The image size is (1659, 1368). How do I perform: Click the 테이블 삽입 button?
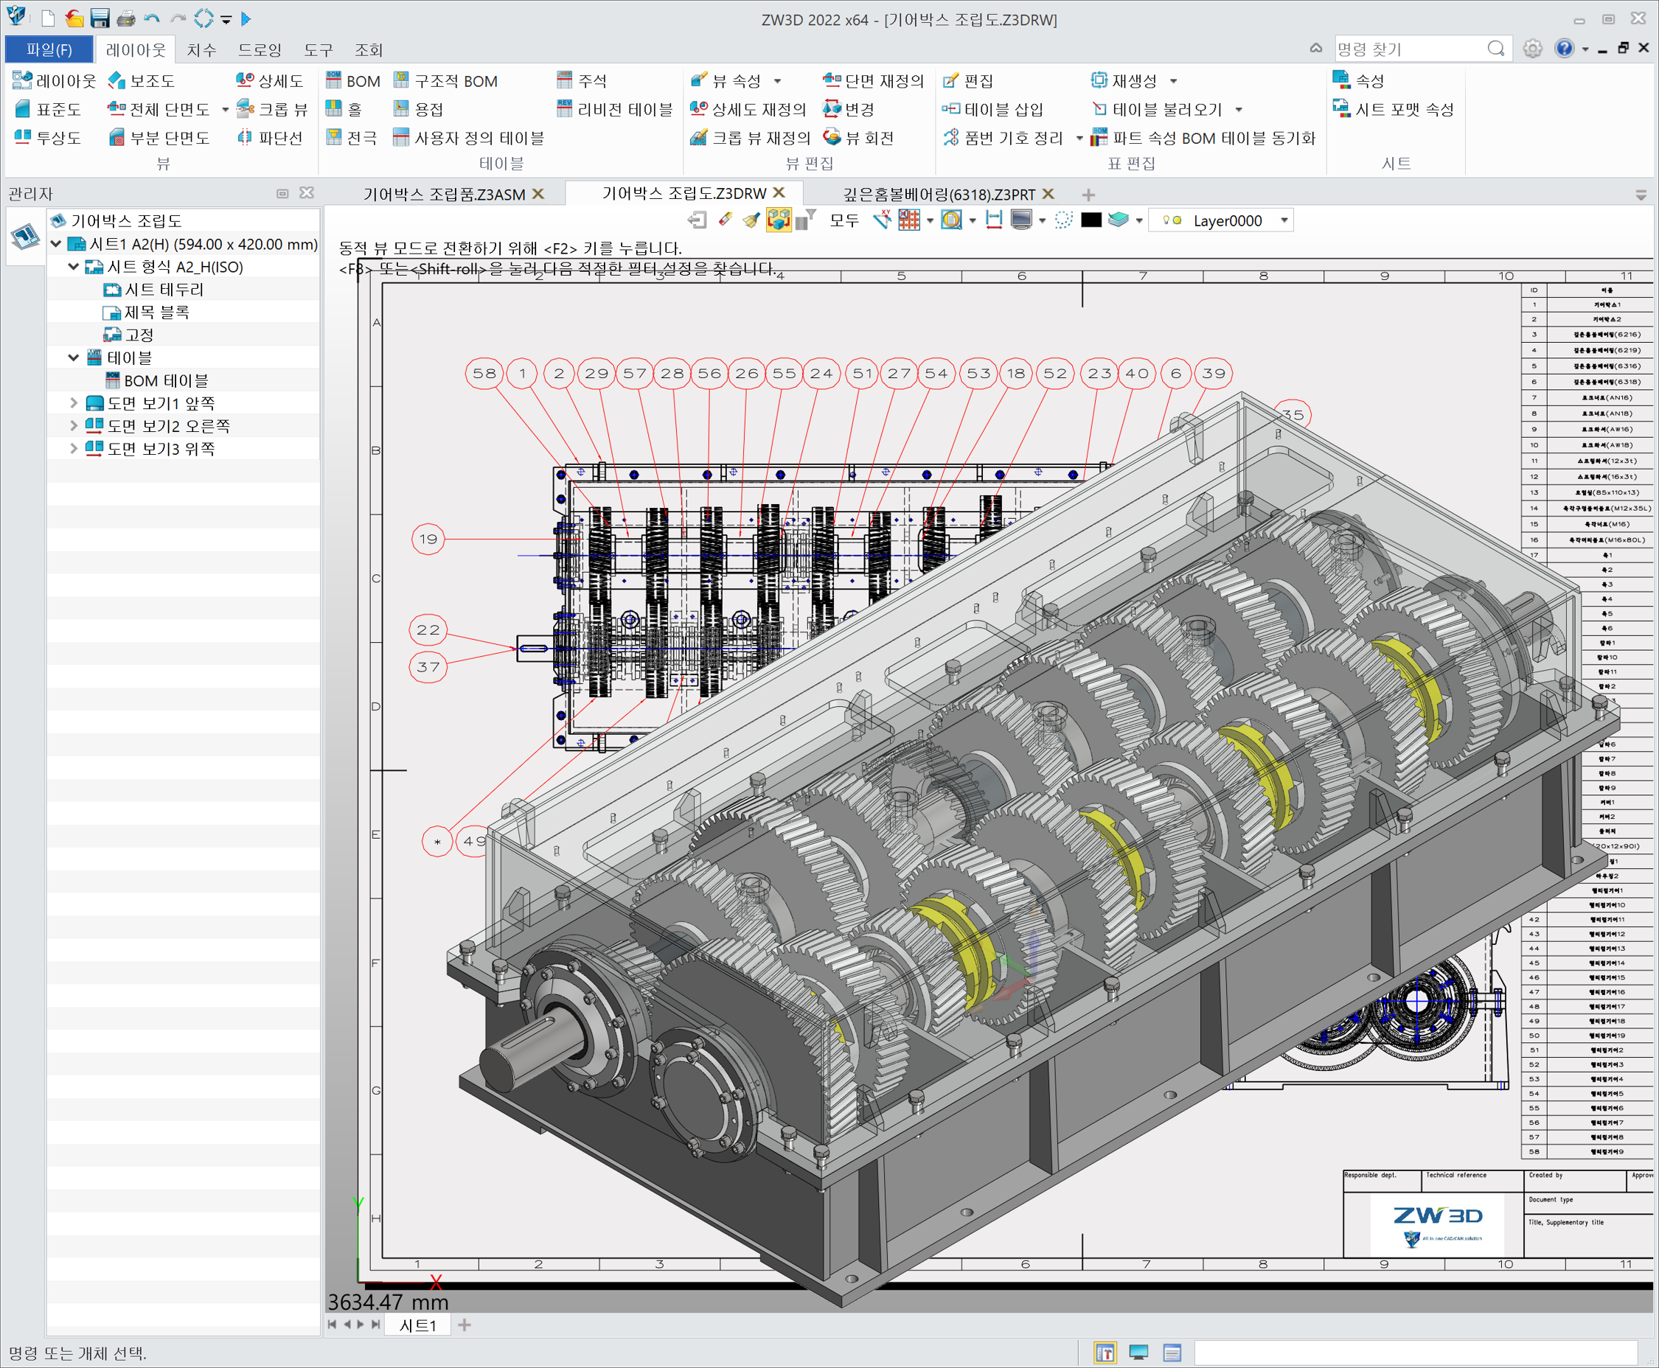click(x=993, y=110)
